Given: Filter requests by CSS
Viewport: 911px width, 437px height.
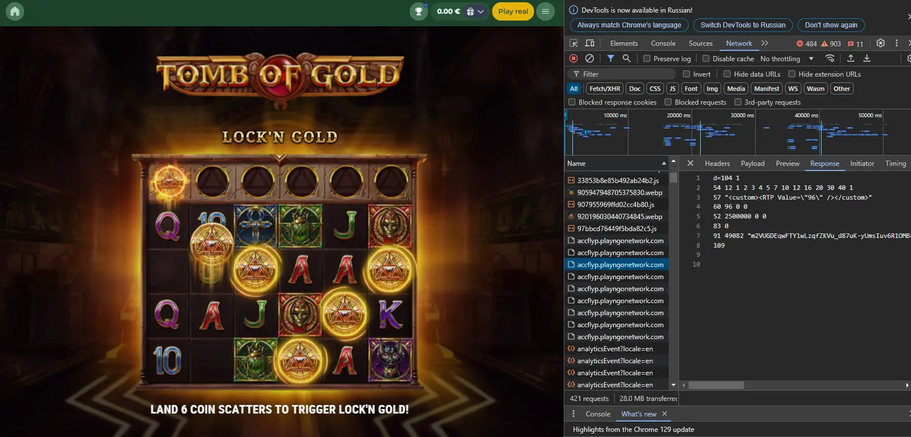Looking at the screenshot, I should pyautogui.click(x=655, y=89).
